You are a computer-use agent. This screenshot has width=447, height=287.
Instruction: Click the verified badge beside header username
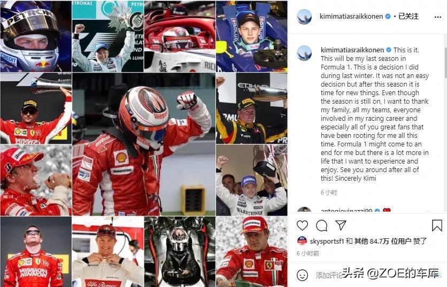[x=388, y=17]
